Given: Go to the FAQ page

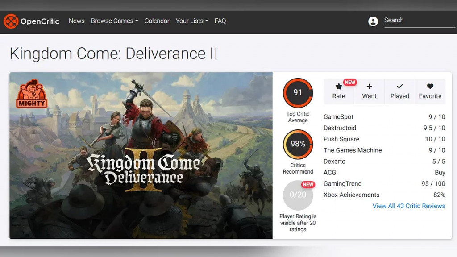Looking at the screenshot, I should tap(220, 21).
